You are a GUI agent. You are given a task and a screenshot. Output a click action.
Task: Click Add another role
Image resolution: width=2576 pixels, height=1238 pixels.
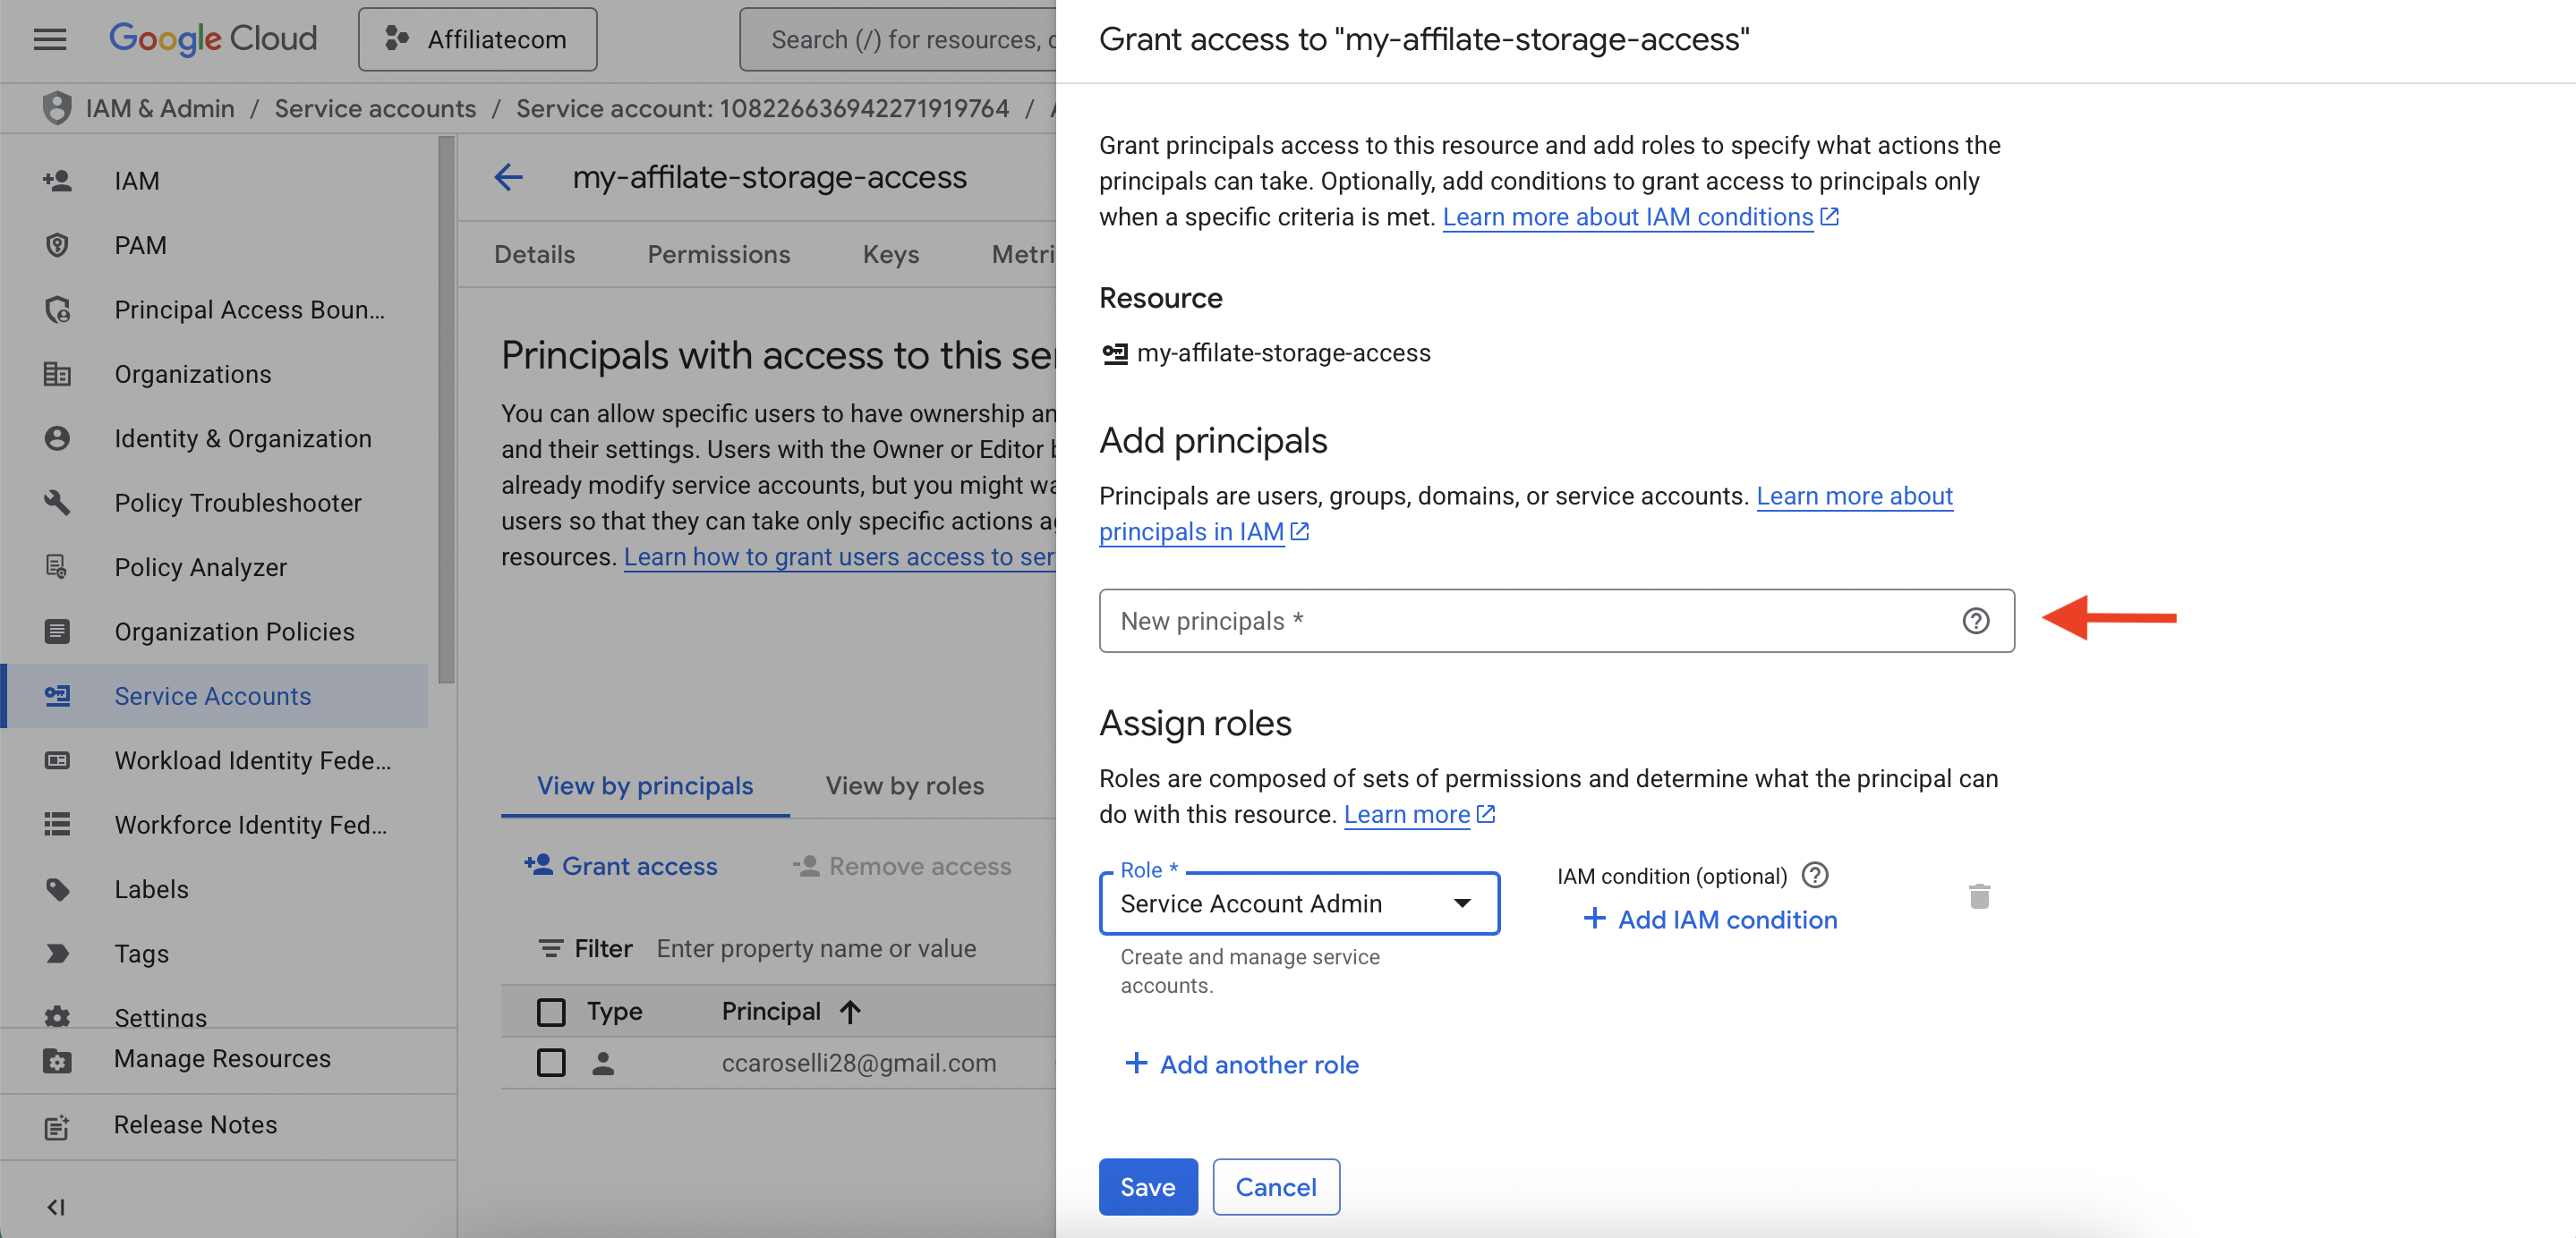tap(1241, 1064)
